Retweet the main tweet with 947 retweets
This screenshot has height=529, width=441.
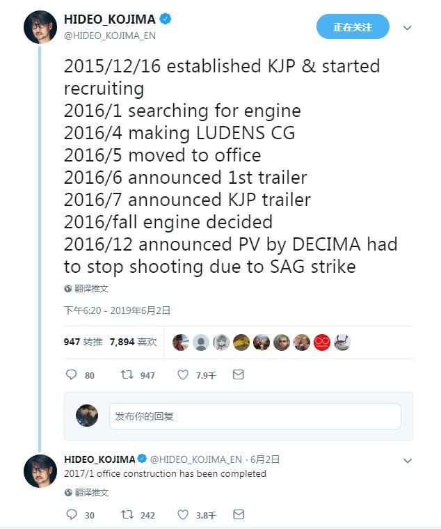pyautogui.click(x=127, y=375)
